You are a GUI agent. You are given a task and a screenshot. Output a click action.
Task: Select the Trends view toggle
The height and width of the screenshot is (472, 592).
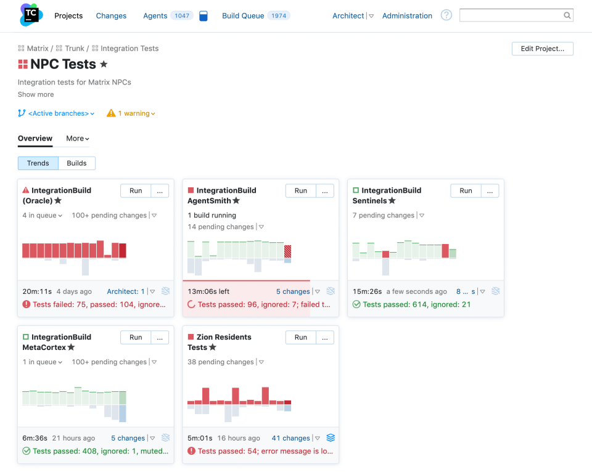[x=38, y=163]
